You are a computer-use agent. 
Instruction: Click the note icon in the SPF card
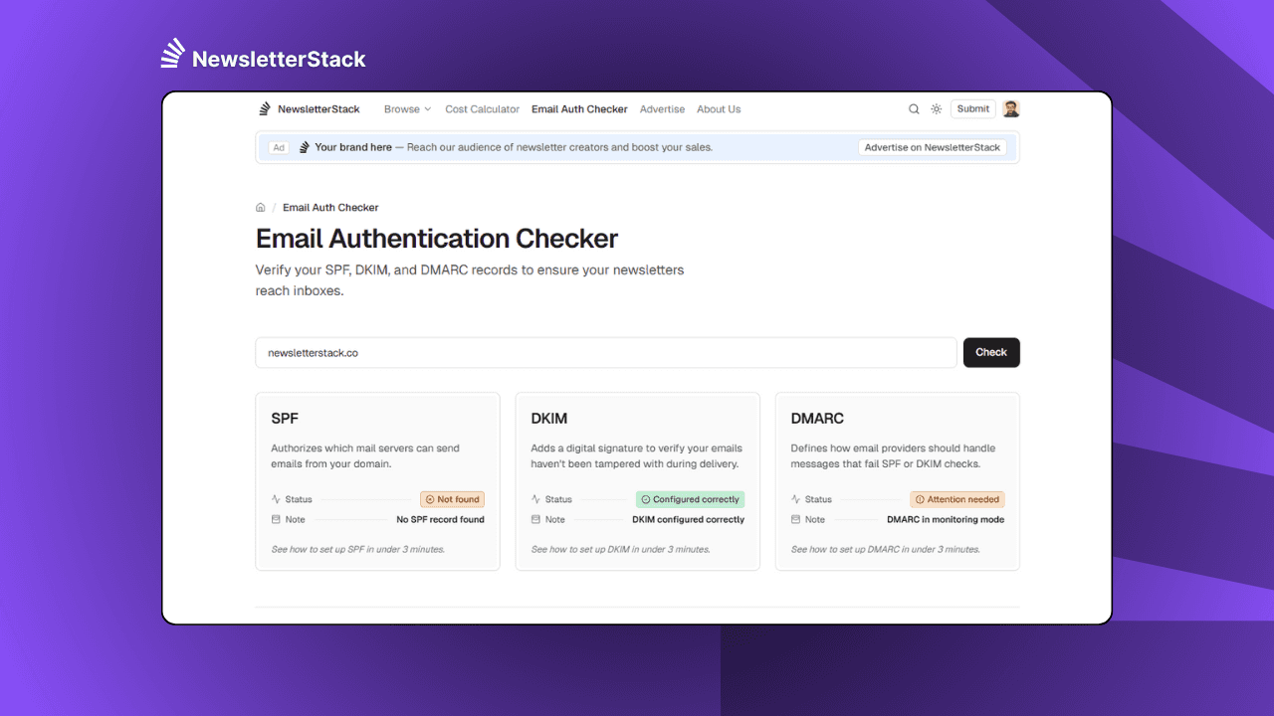click(x=275, y=519)
